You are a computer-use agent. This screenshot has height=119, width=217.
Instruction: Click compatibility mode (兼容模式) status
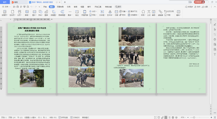click(85, 117)
